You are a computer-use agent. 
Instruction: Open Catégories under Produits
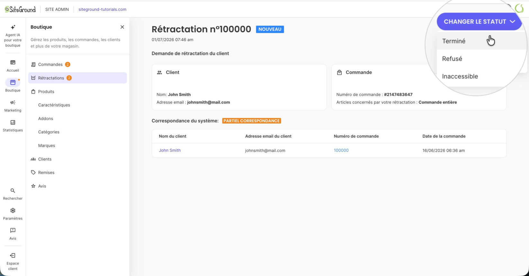49,132
